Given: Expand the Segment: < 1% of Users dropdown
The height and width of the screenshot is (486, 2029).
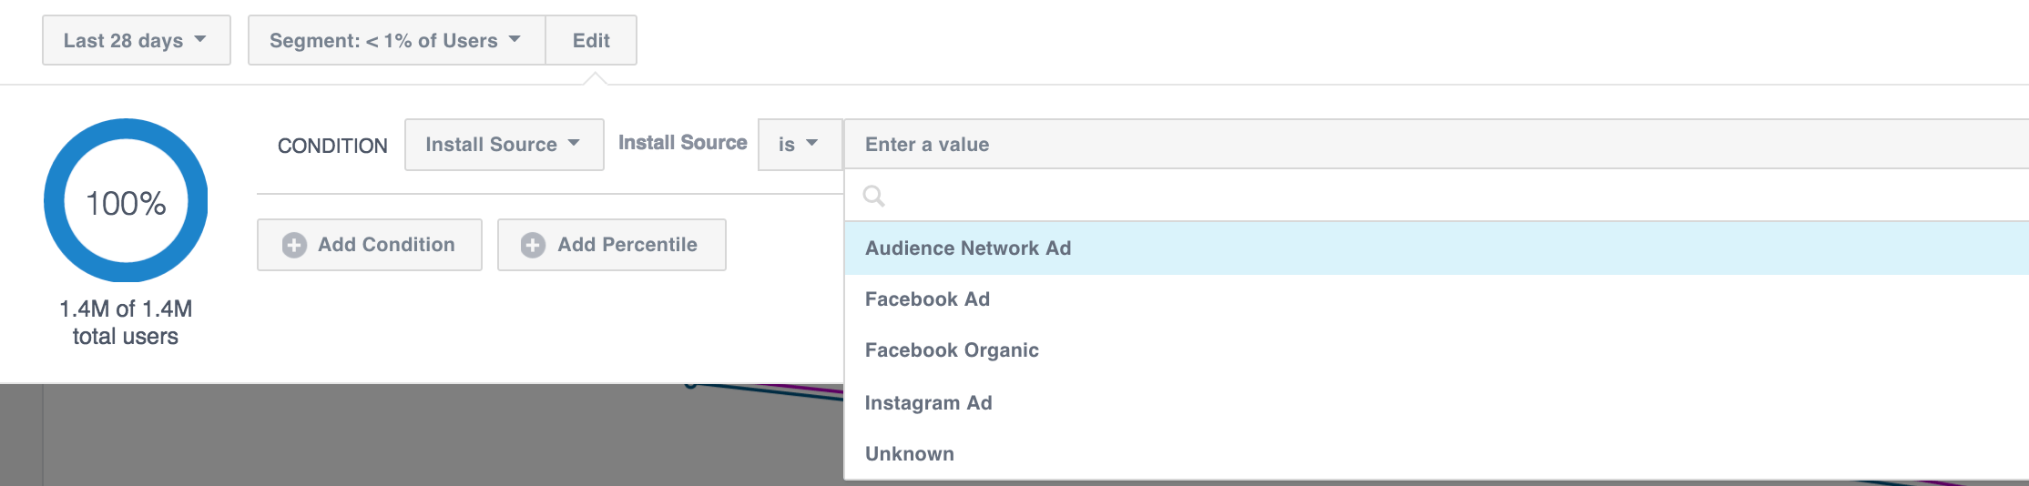Looking at the screenshot, I should click(396, 40).
